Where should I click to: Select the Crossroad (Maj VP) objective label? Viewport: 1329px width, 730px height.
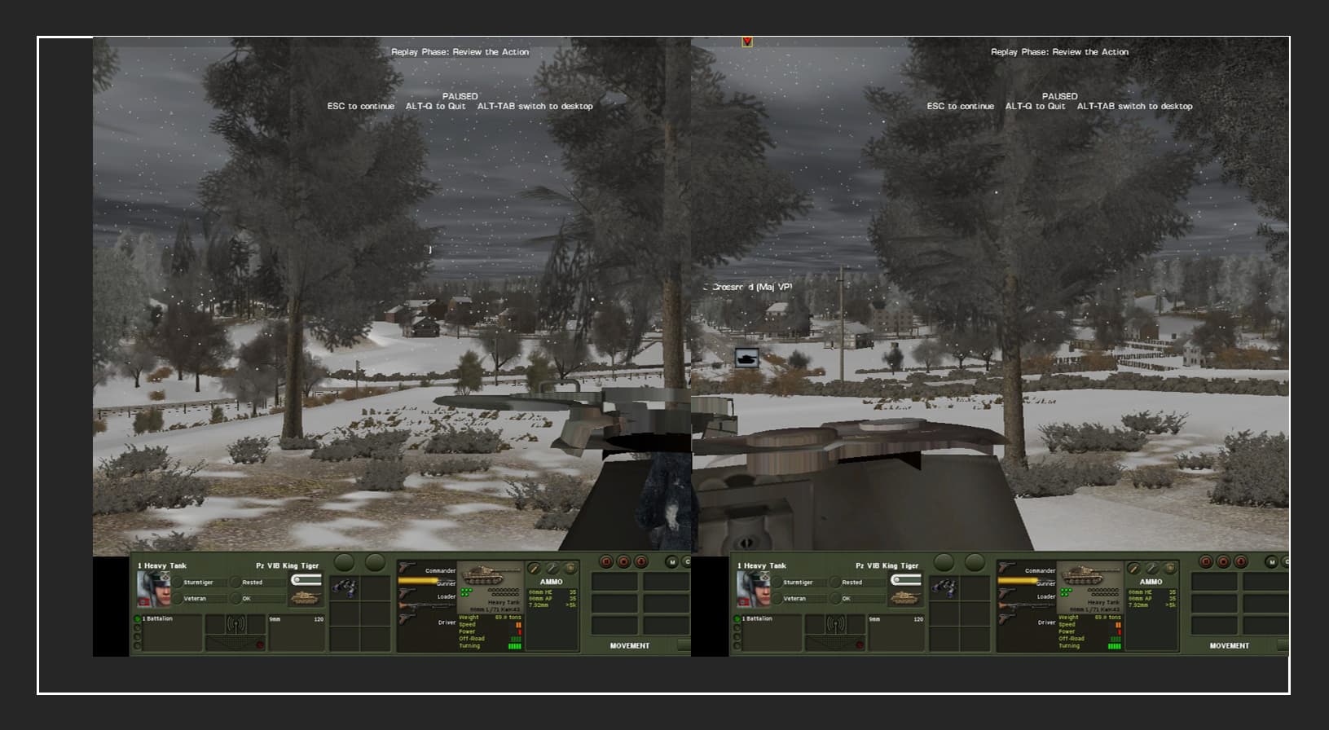tap(751, 287)
